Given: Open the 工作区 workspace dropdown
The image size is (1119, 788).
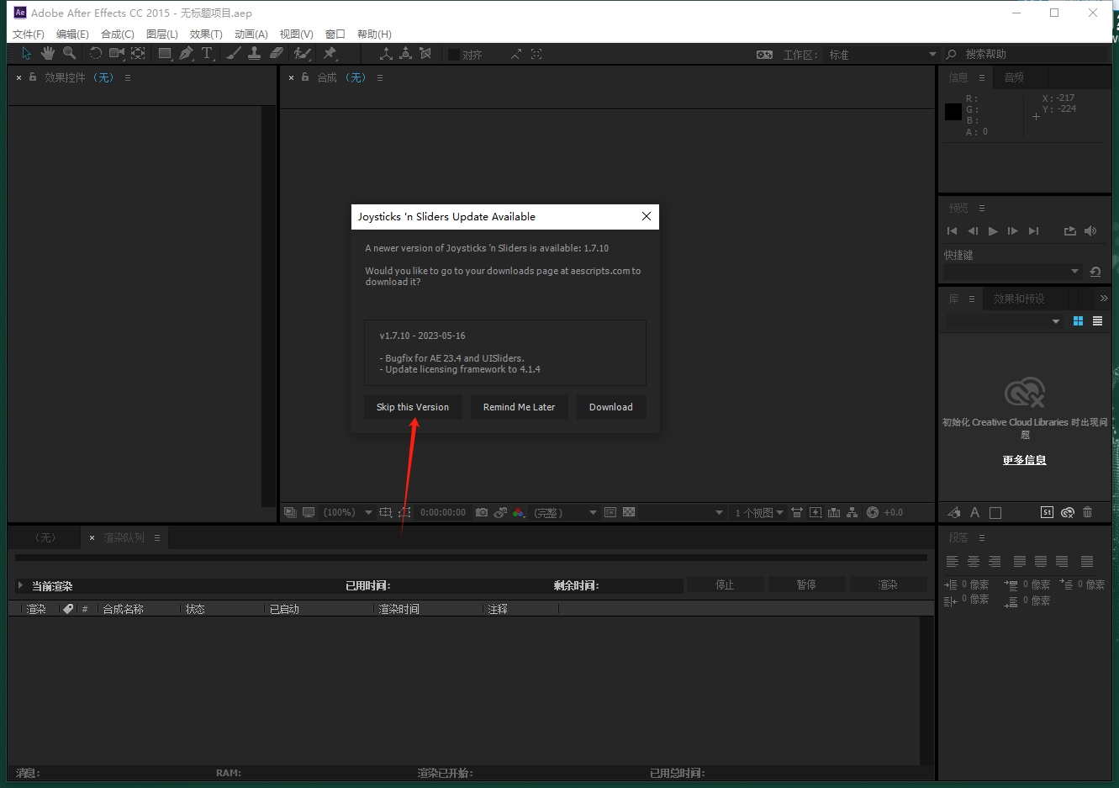Looking at the screenshot, I should (x=881, y=55).
